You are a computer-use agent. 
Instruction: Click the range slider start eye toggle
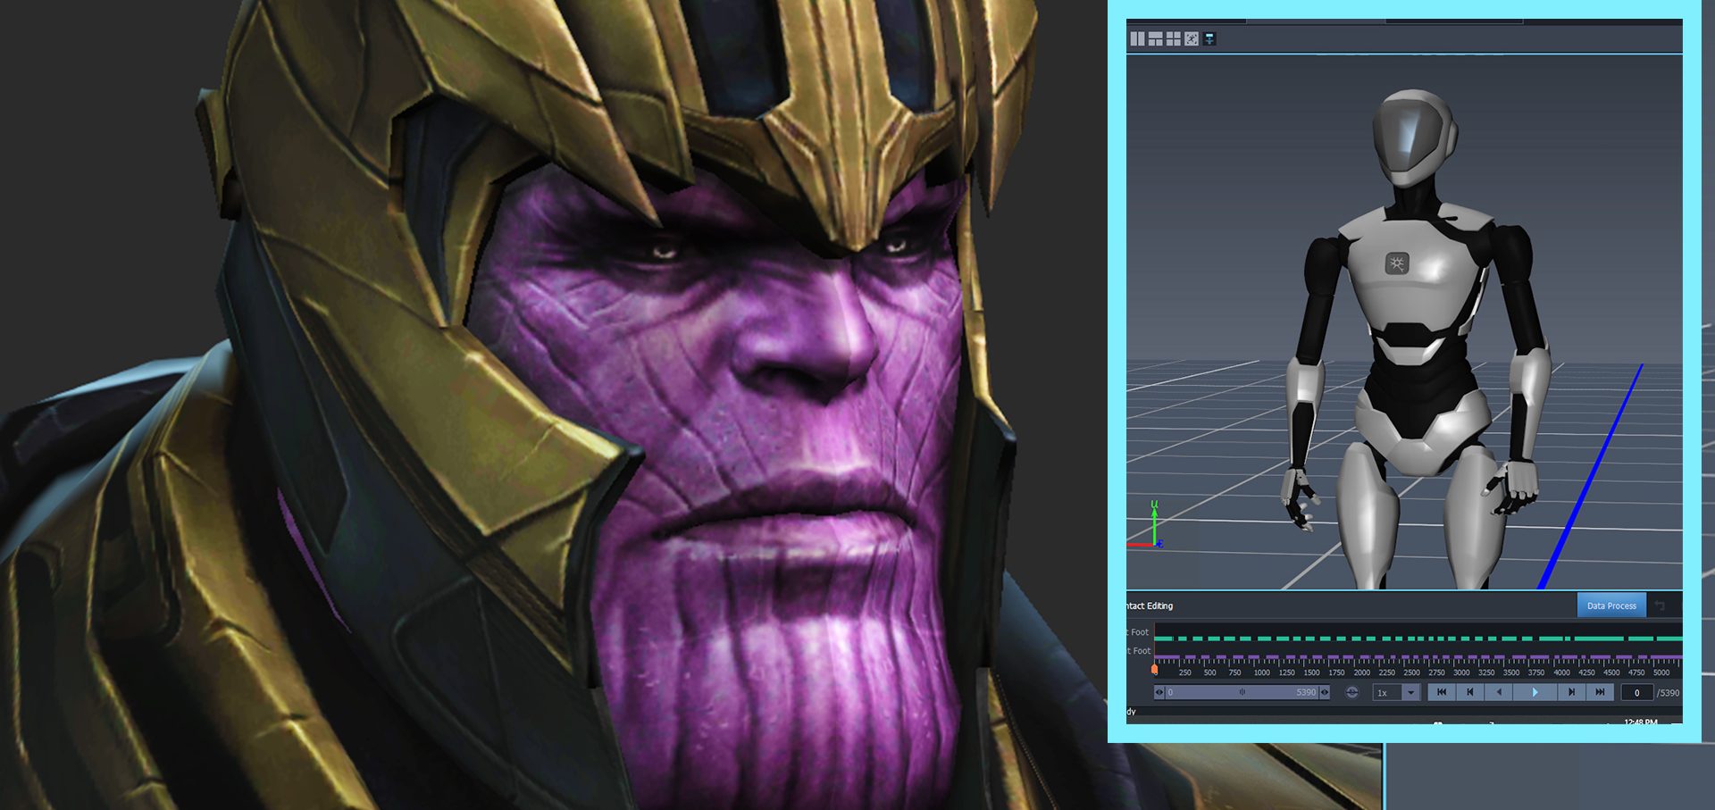point(1159,692)
